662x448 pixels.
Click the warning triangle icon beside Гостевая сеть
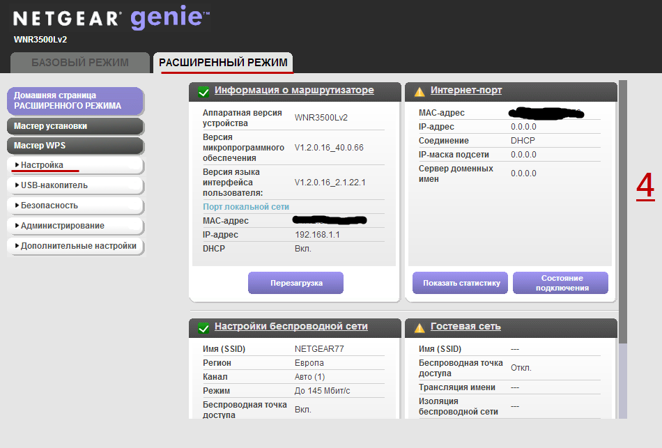pos(419,327)
